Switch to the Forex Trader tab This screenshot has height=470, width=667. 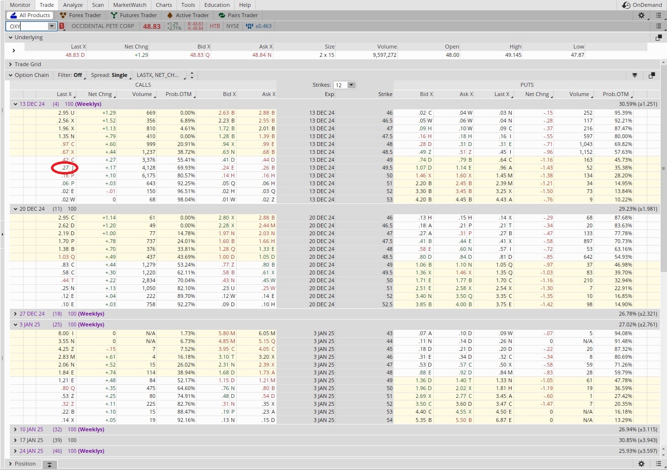(x=80, y=15)
